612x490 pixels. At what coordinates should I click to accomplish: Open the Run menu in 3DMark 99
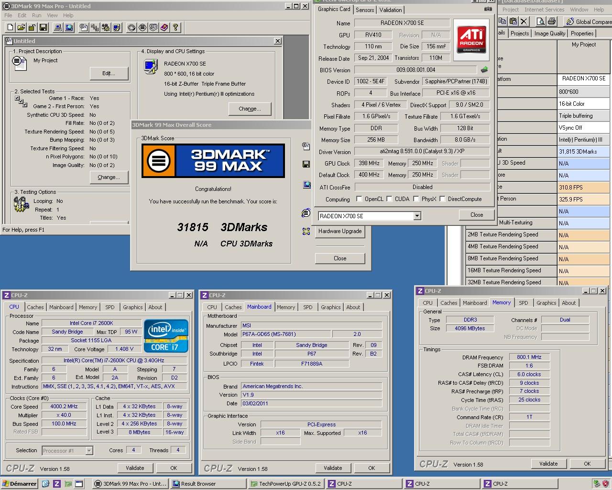[36, 15]
